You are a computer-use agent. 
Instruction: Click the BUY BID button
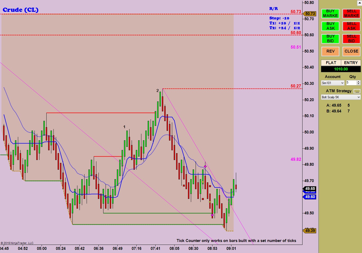pyautogui.click(x=330, y=39)
